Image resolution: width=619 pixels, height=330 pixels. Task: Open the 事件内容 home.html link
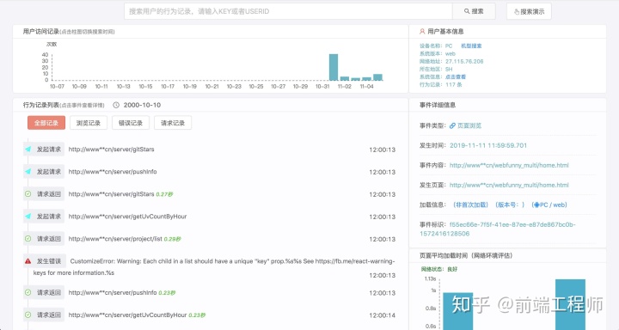pyautogui.click(x=509, y=165)
